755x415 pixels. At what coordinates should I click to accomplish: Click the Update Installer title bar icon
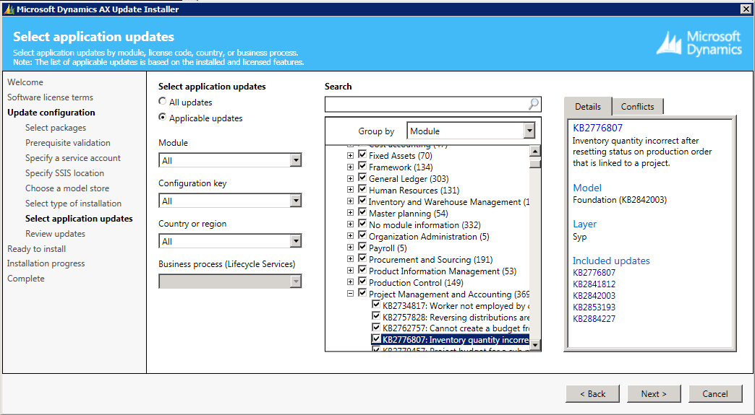(x=8, y=9)
